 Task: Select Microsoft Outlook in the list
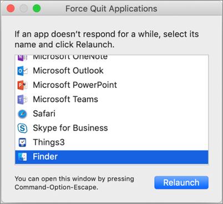111,71
